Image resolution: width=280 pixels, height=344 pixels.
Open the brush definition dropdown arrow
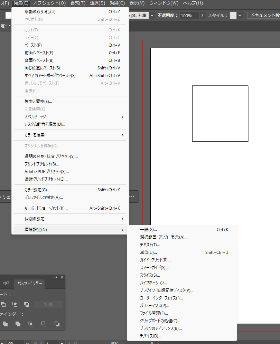152,16
